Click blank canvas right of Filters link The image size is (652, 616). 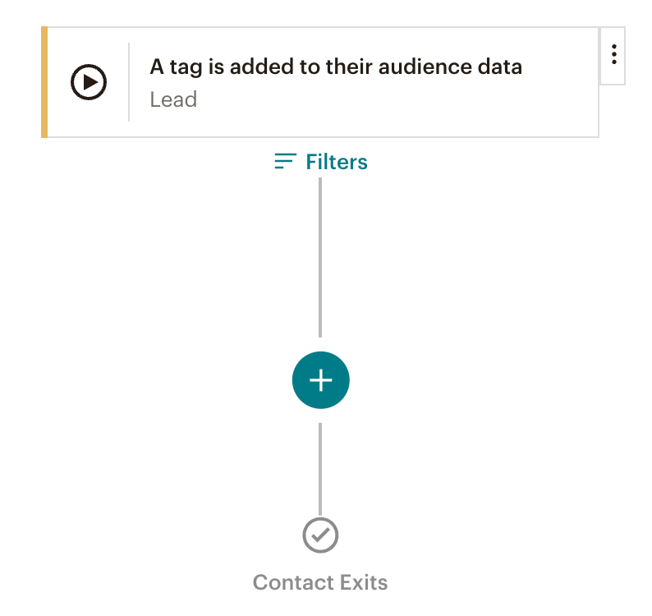click(493, 162)
